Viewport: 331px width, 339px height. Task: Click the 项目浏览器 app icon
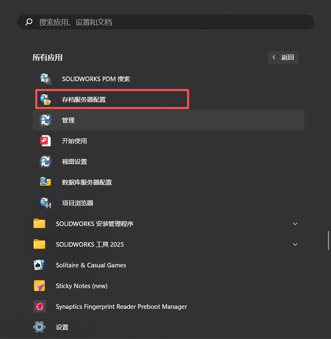tap(46, 203)
